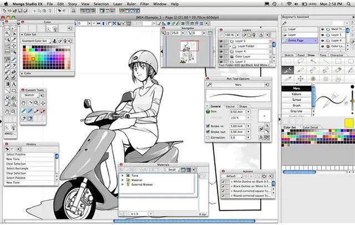Click the rotate icon in Custom Tools
The image size is (355, 225).
[x=30, y=103]
